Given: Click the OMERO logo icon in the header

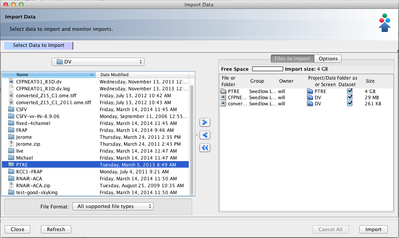Looking at the screenshot, I should click(x=384, y=23).
